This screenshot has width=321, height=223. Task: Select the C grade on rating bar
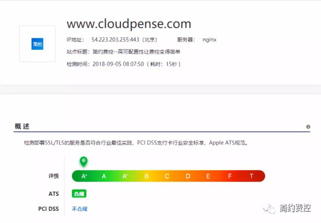(x=167, y=176)
